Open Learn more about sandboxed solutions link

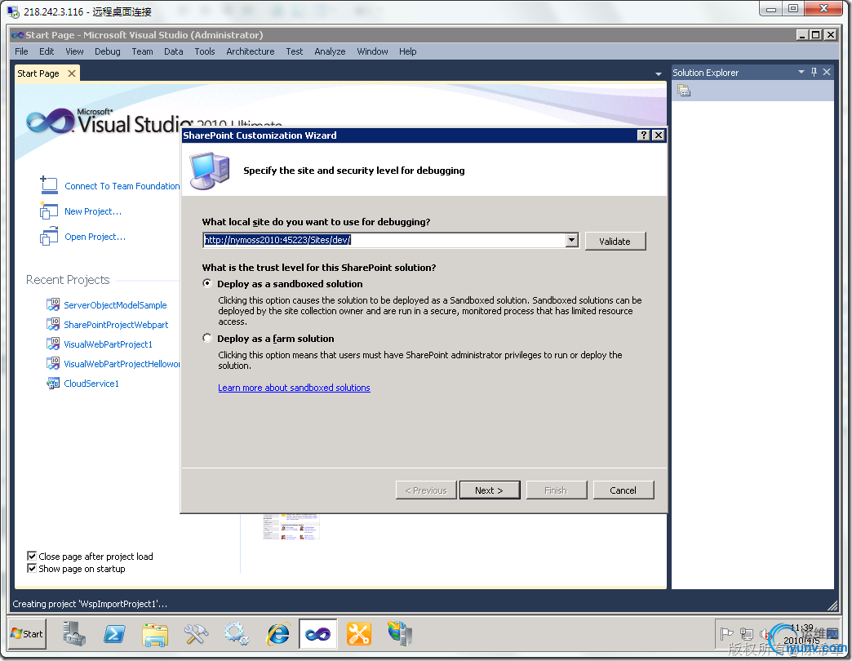[294, 388]
